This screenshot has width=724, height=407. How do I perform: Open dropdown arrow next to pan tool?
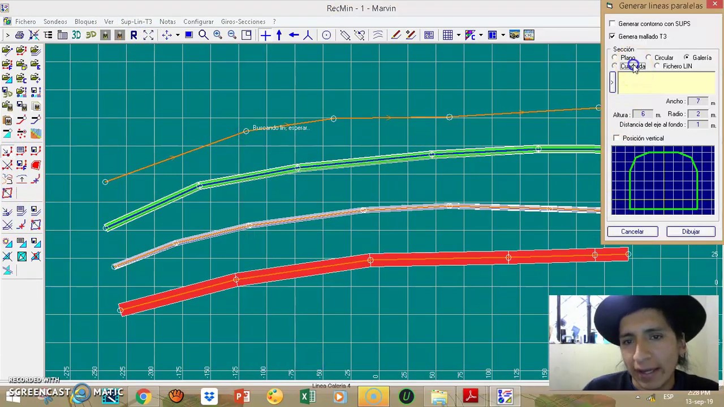coord(177,35)
